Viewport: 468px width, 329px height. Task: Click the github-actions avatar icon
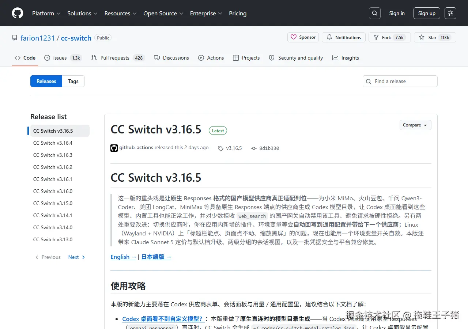point(114,148)
